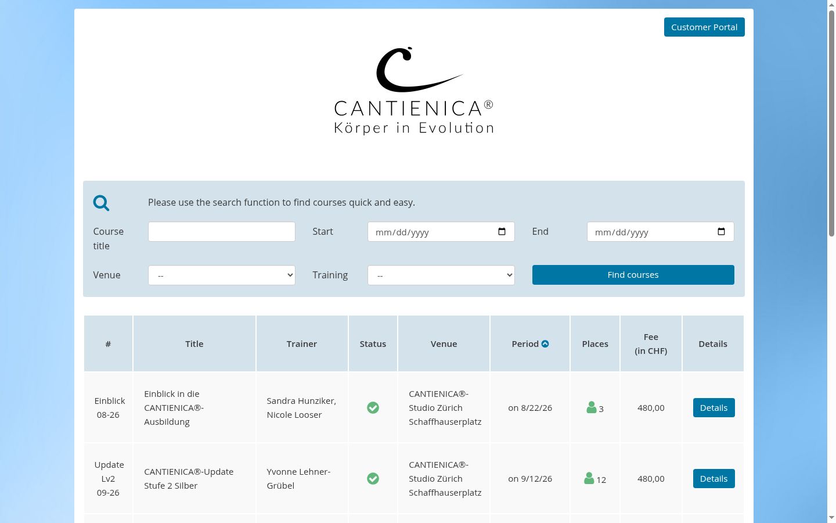Expand the Venue dropdown
The image size is (836, 523).
point(222,275)
